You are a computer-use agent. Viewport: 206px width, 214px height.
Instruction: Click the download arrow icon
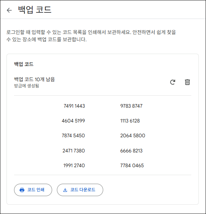[65, 190]
